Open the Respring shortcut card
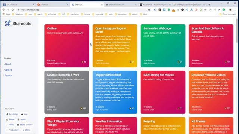 click(163, 126)
